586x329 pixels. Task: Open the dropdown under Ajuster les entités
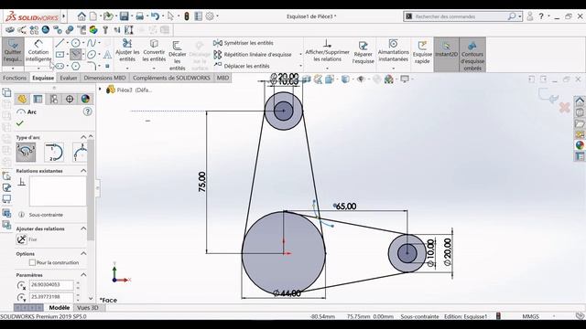click(127, 69)
